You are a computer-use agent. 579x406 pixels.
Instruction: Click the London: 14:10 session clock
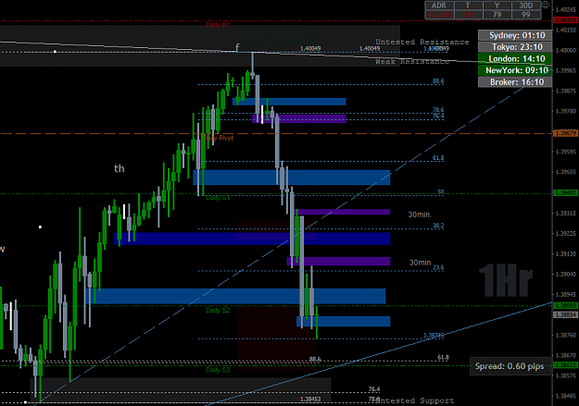[515, 58]
